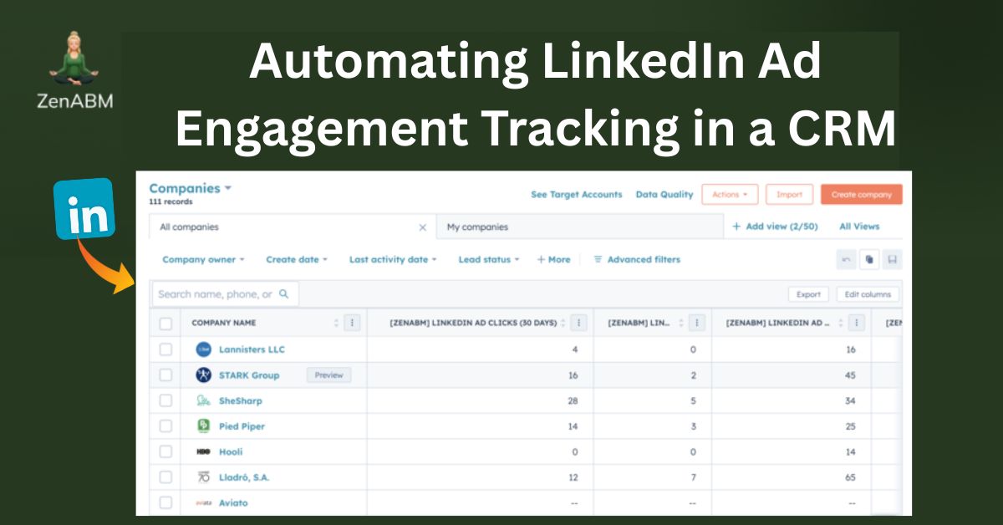Check the Lladró, S.A. row checkbox
The width and height of the screenshot is (1003, 525).
tap(165, 477)
